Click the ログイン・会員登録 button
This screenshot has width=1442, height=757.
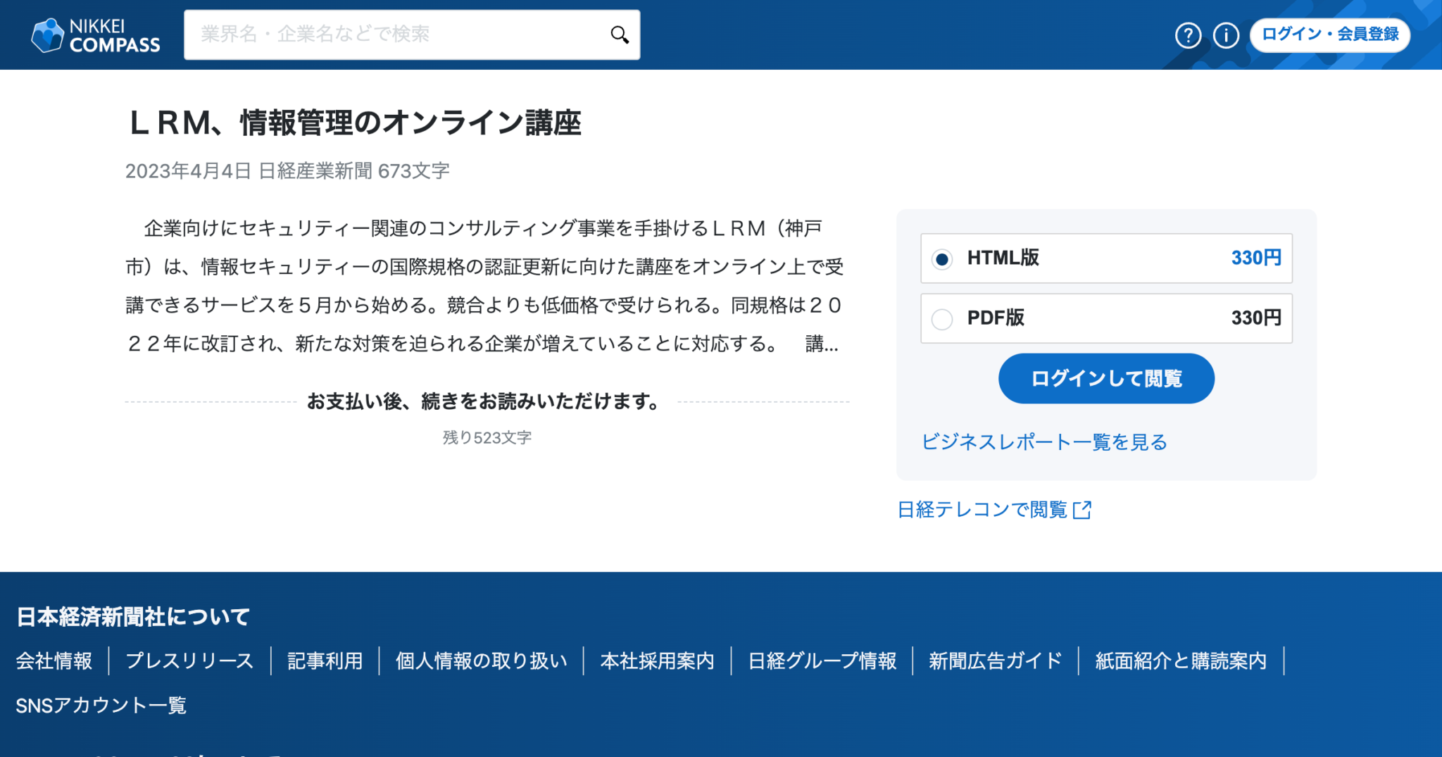[1329, 35]
